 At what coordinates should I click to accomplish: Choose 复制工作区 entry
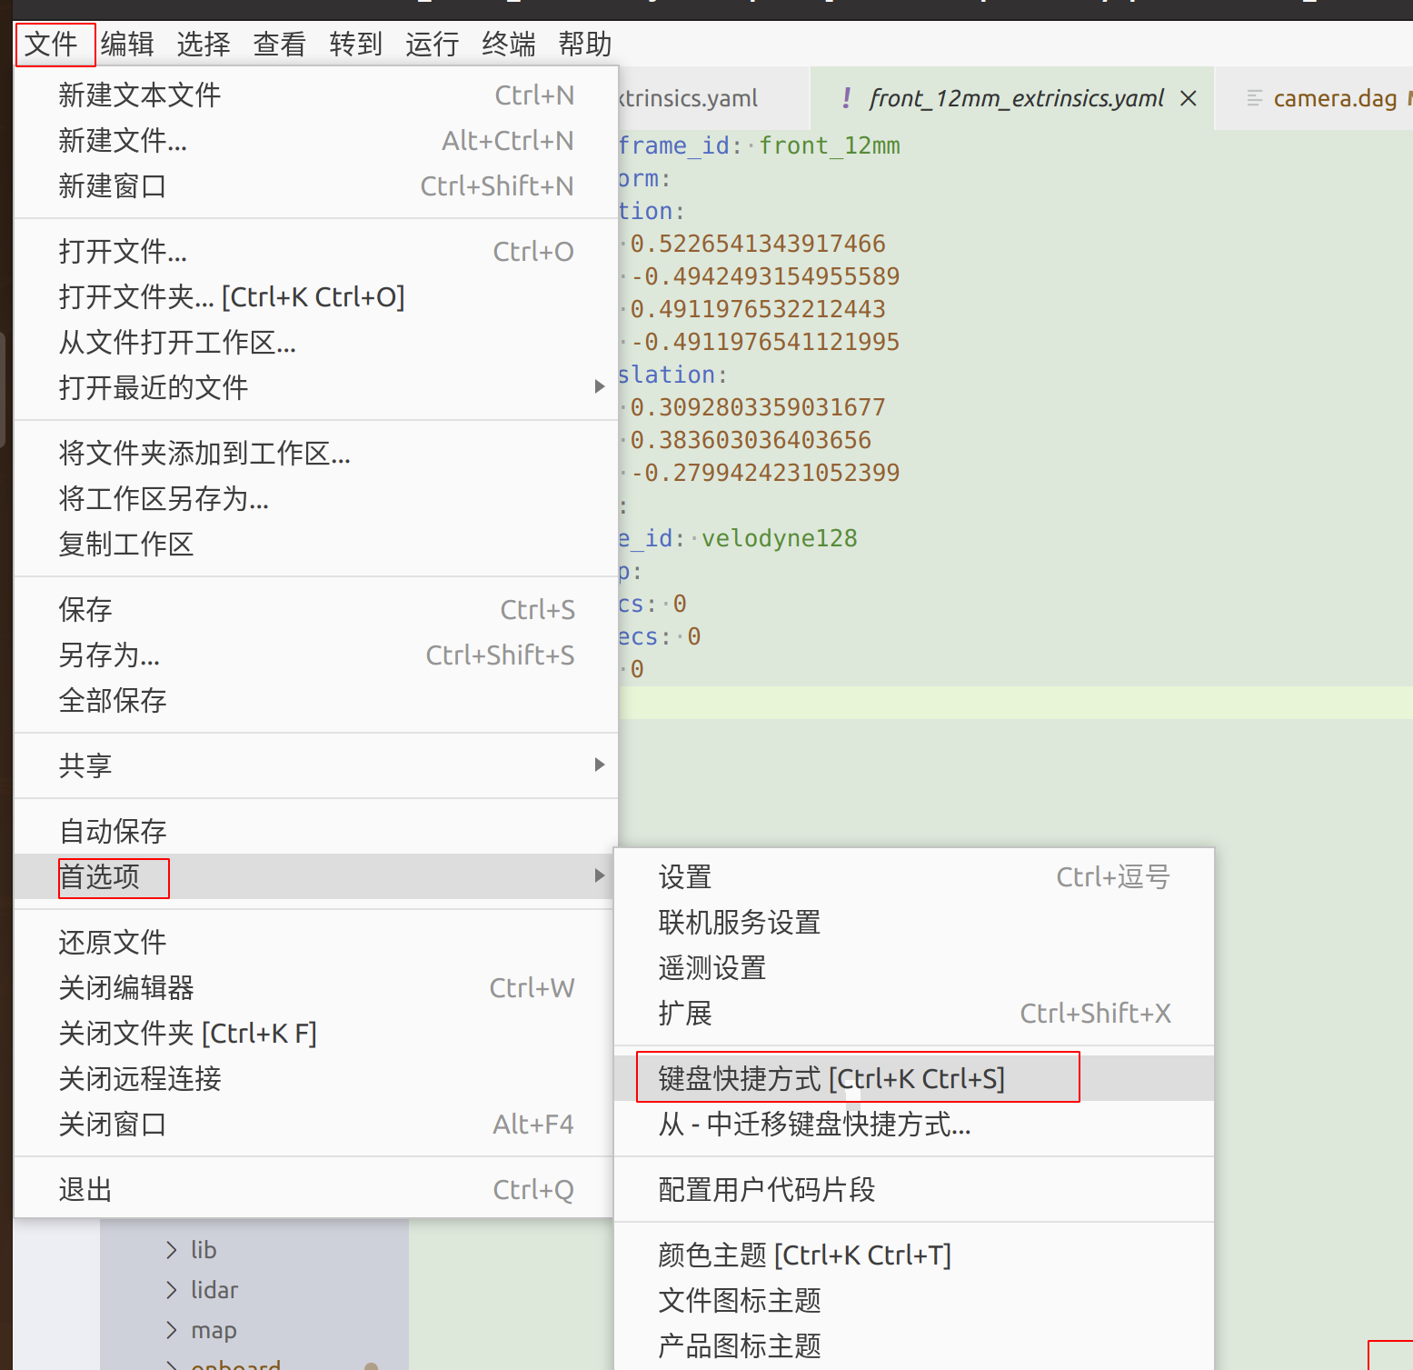[316, 544]
